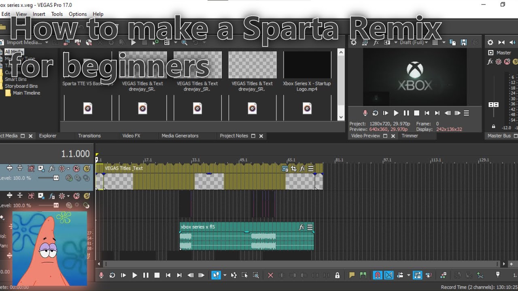518x291 pixels.
Task: Solo second video track
Action: click(x=87, y=196)
